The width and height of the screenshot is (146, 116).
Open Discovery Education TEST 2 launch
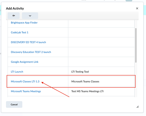31,52
